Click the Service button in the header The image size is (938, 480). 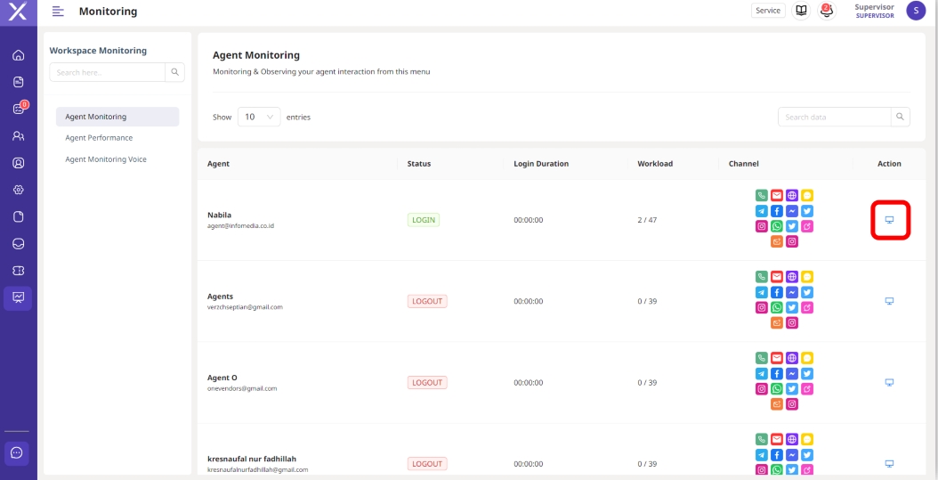tap(768, 11)
